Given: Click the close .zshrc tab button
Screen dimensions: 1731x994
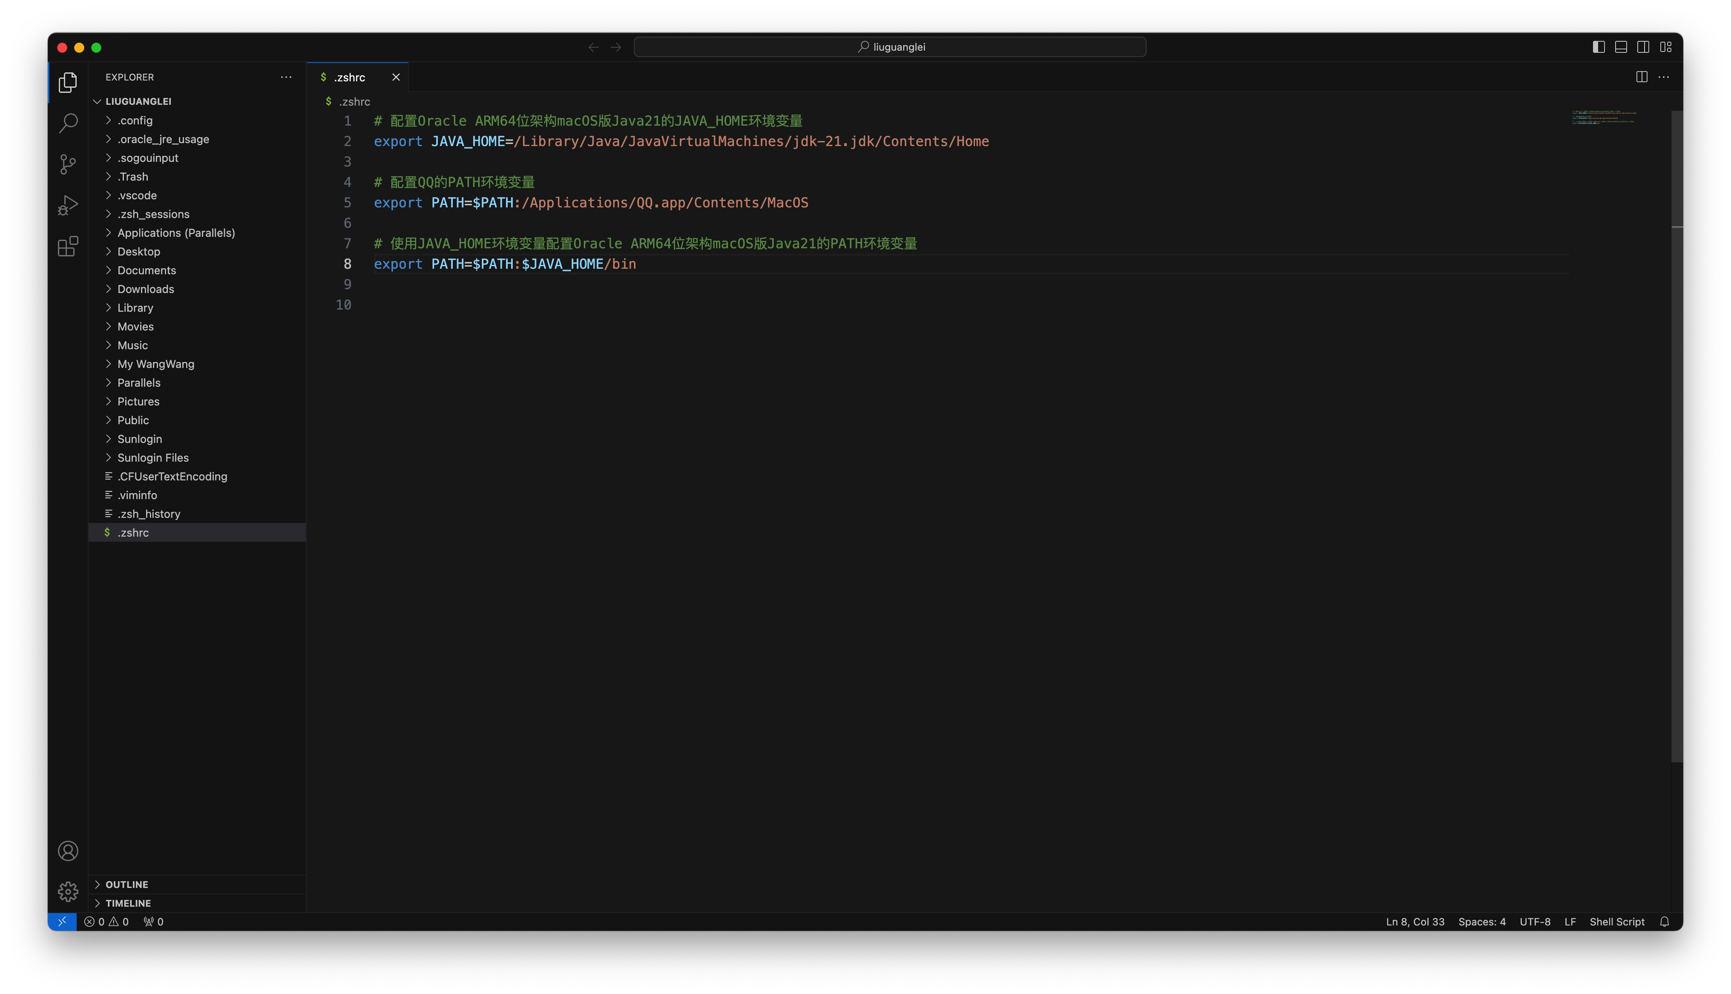Looking at the screenshot, I should [397, 77].
